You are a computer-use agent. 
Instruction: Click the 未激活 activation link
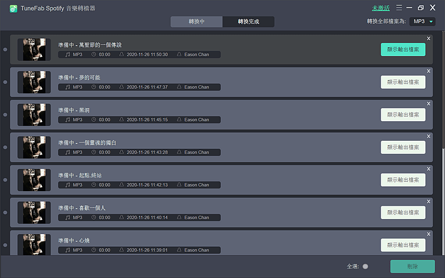(x=381, y=8)
